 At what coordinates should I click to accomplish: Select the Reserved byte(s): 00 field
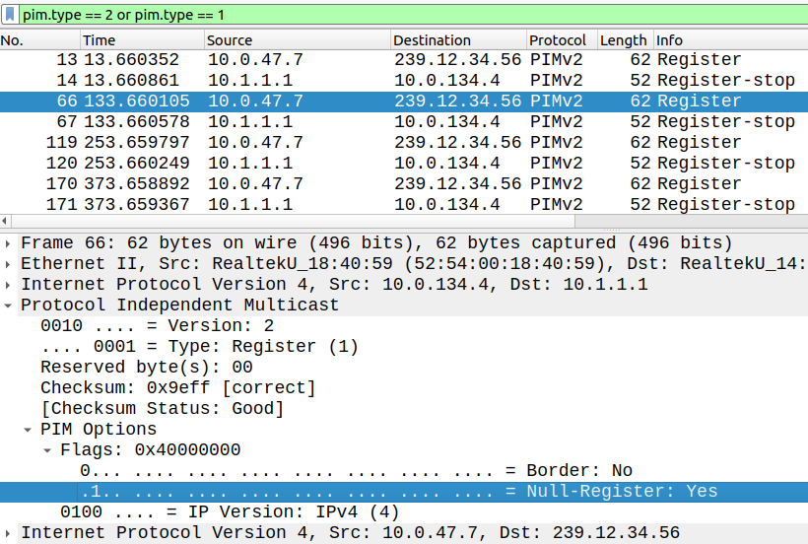tap(147, 367)
